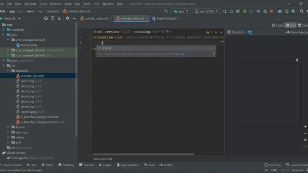Open the Navigate menu
This screenshot has height=173, width=308.
click(30, 4)
